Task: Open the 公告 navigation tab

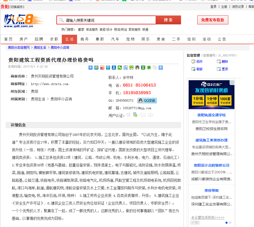Action: tap(222, 39)
